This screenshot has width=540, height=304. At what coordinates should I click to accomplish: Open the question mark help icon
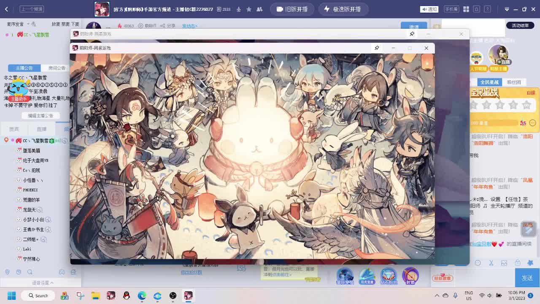pos(486,9)
